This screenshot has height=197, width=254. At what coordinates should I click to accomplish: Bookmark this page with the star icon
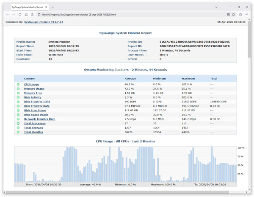[234, 14]
